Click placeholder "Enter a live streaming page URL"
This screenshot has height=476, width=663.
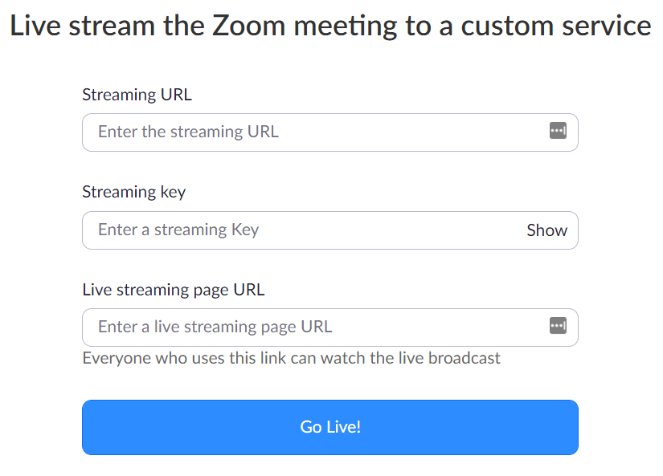click(215, 327)
